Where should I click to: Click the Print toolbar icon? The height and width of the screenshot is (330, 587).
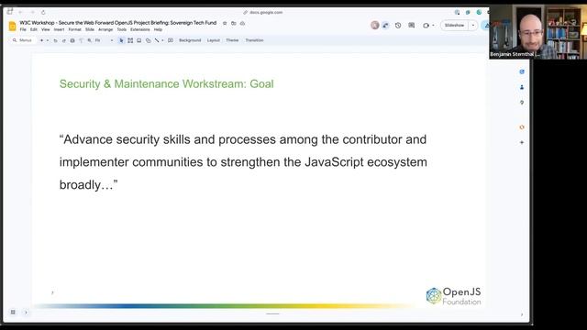pyautogui.click(x=72, y=40)
